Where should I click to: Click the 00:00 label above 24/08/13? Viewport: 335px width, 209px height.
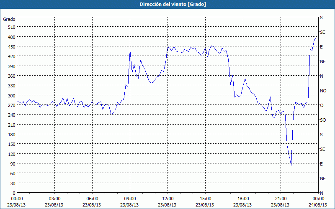pyautogui.click(x=318, y=199)
